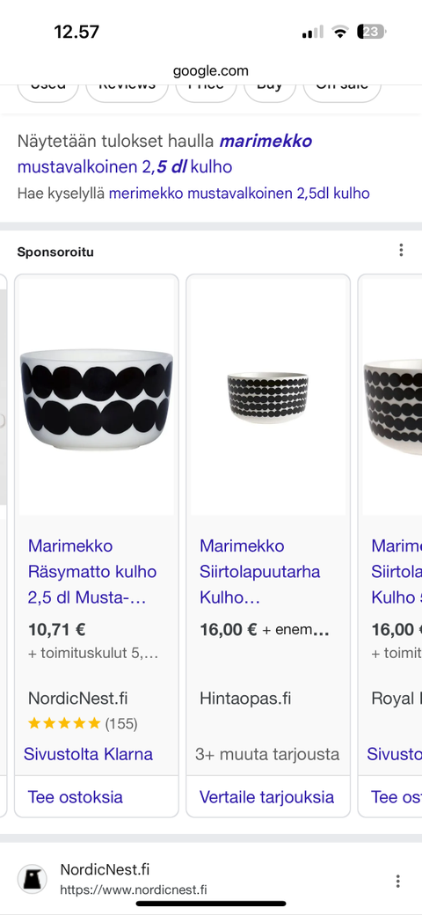Tap the Sivustolta Klarna link
Viewport: 422px width, 915px height.
(88, 754)
